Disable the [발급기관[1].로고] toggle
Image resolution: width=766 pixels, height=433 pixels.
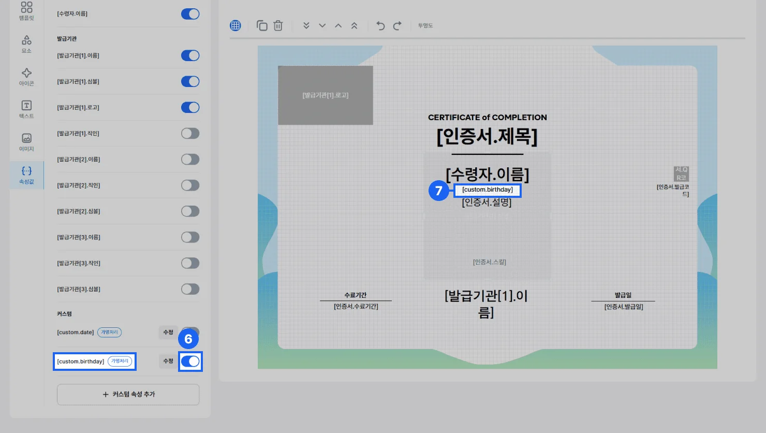tap(190, 107)
